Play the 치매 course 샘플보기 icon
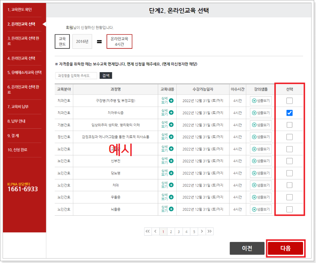Viewport: 316px width, 263px height. (x=261, y=185)
